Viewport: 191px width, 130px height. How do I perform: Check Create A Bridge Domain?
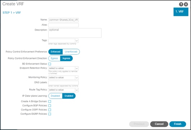pos(50,102)
